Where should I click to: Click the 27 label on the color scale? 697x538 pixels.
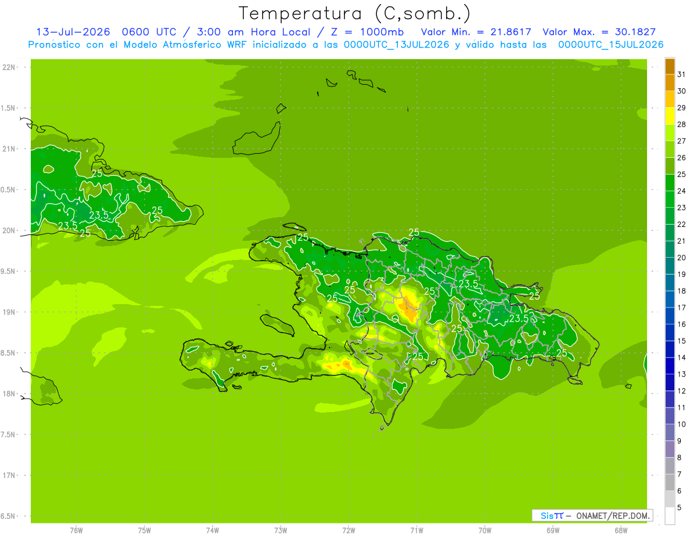(x=681, y=141)
